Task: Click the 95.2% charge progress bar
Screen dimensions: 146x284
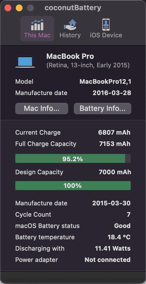Action: point(73,158)
